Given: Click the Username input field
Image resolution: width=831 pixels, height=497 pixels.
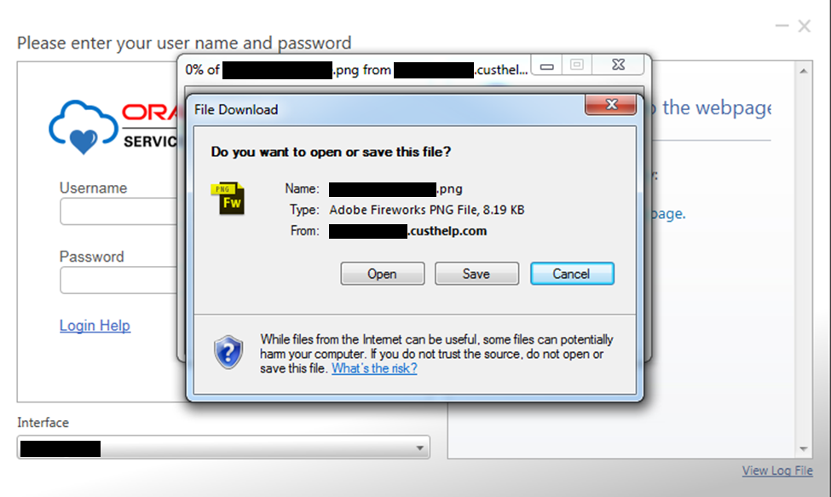Looking at the screenshot, I should click(x=118, y=211).
